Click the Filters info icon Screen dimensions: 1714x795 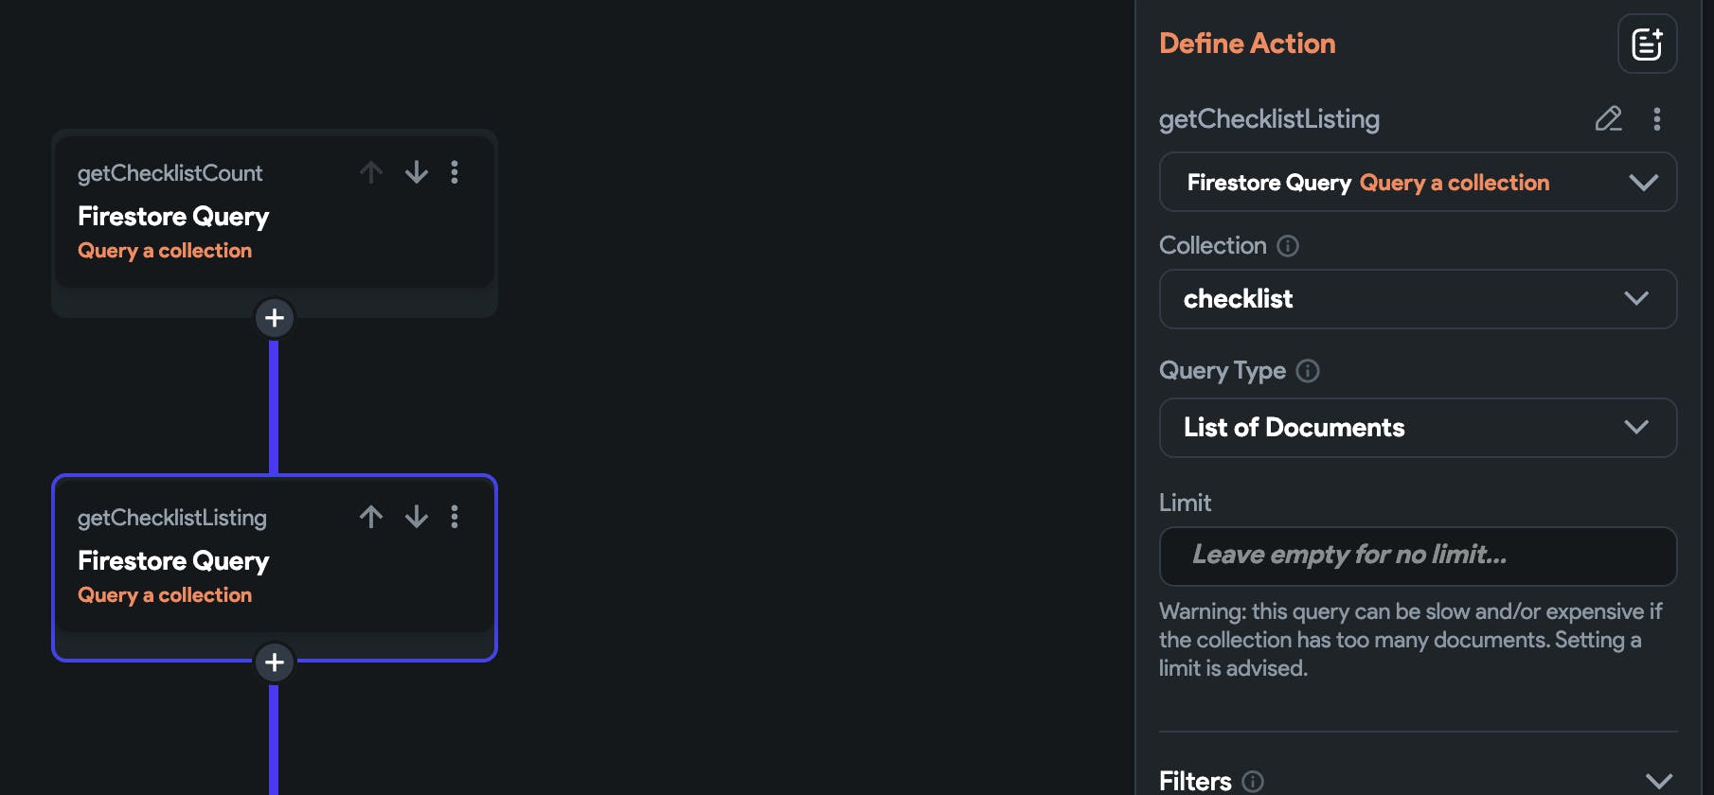point(1253,781)
